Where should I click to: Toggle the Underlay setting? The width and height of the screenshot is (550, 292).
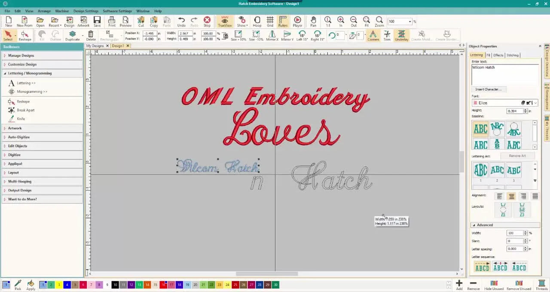(x=401, y=36)
